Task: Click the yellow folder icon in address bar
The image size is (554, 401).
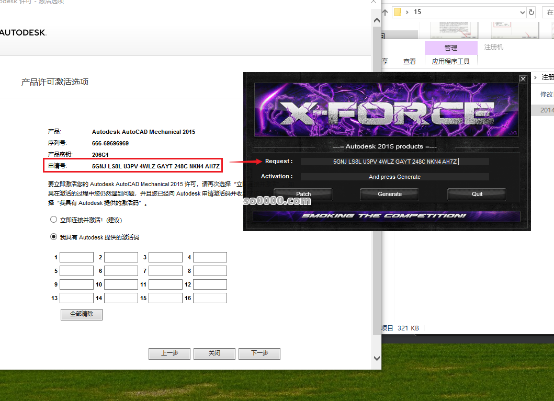Action: 397,12
